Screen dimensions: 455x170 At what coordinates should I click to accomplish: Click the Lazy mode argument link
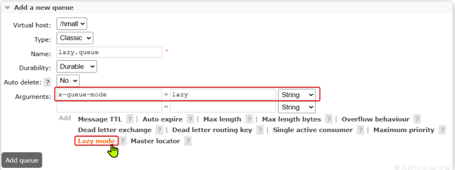tap(96, 141)
